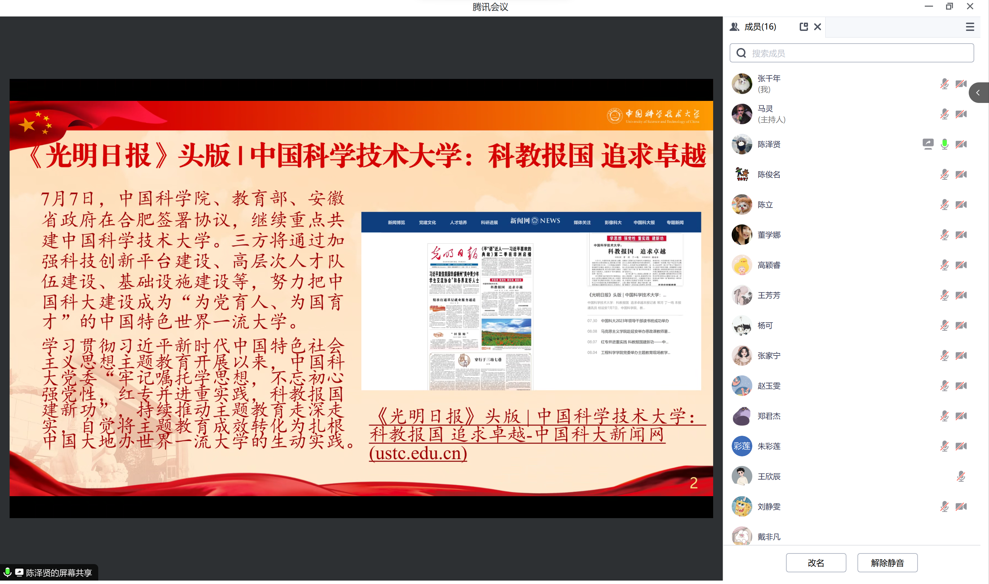
Task: Select member 马灵 avatar
Action: pos(742,114)
